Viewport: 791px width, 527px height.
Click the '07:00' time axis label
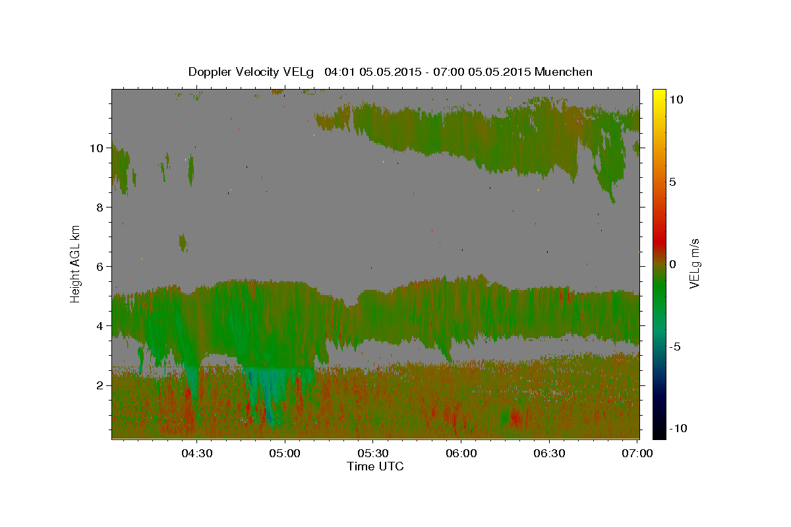point(638,454)
